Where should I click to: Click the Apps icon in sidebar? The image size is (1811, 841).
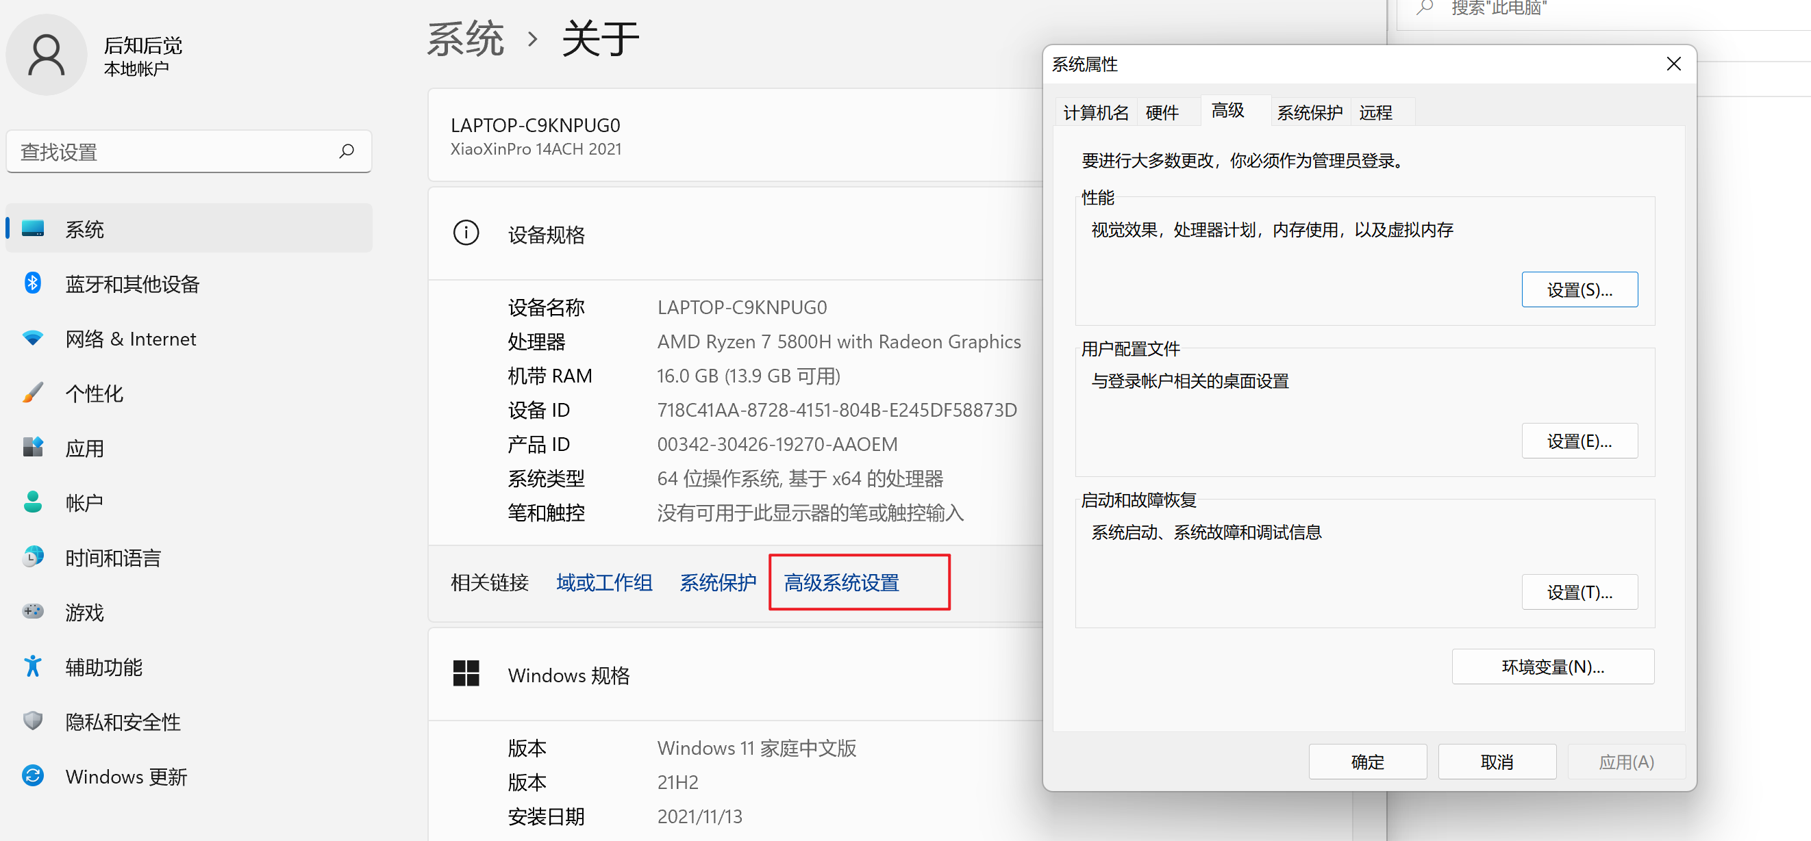pos(32,448)
